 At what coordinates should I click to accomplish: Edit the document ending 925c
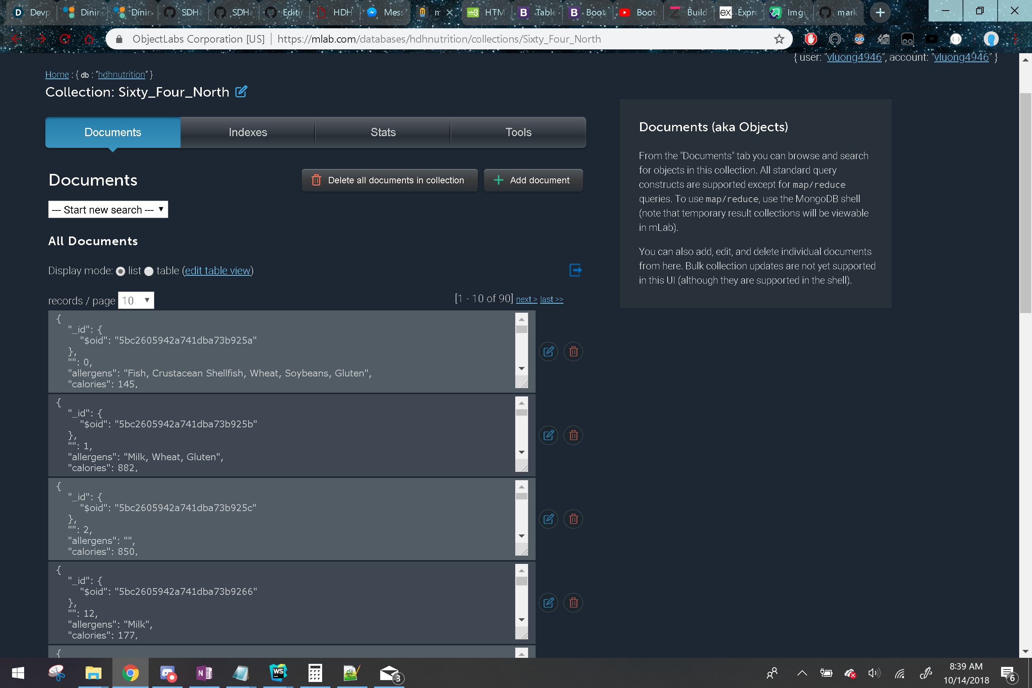click(548, 519)
